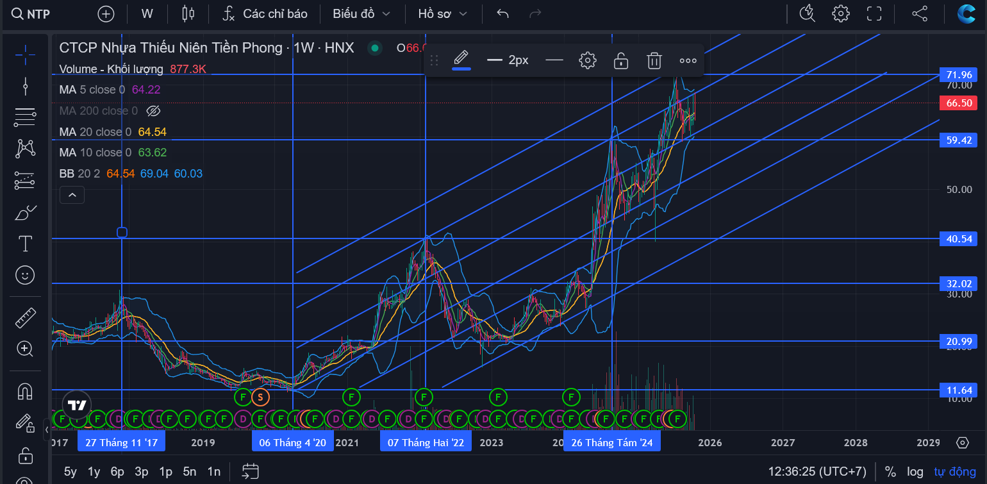Delete the selected drawing with trash icon
Screen dimensions: 987x484
(x=654, y=60)
